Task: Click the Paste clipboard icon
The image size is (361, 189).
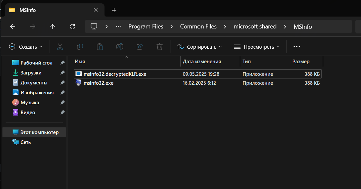Action: tap(100, 47)
